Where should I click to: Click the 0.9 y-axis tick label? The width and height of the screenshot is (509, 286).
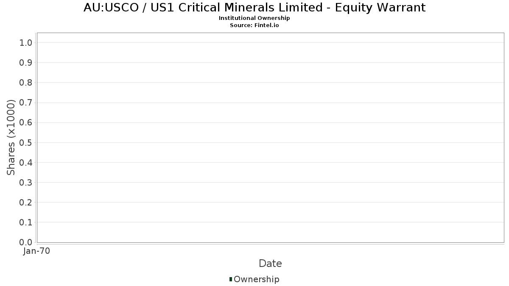tap(26, 63)
